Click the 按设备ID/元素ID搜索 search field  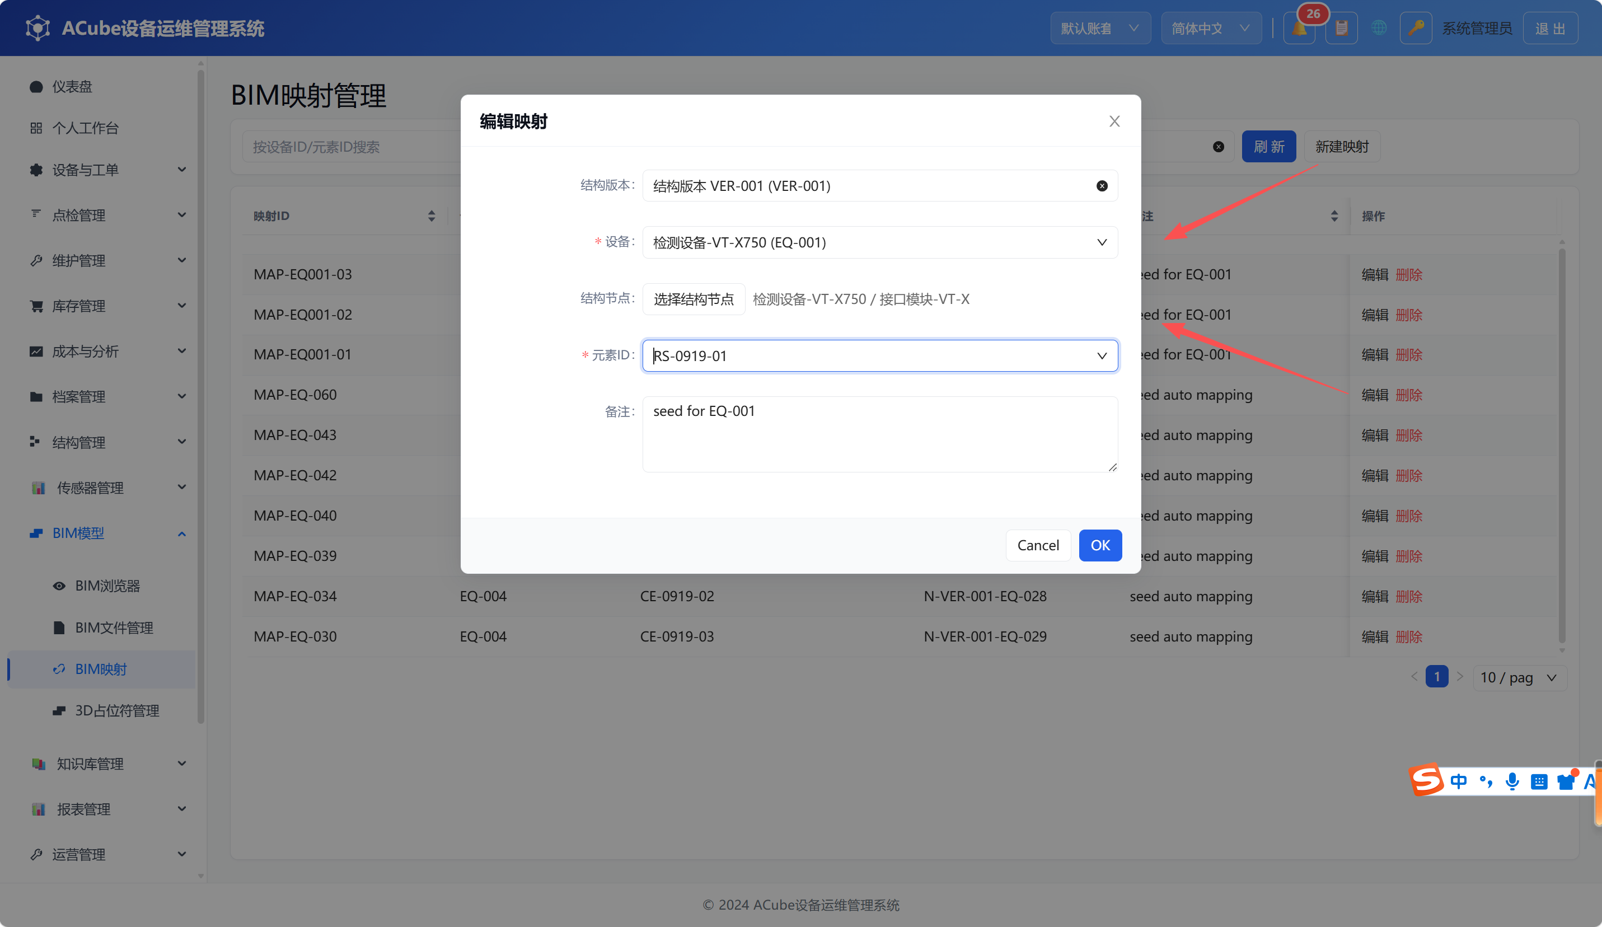click(352, 147)
